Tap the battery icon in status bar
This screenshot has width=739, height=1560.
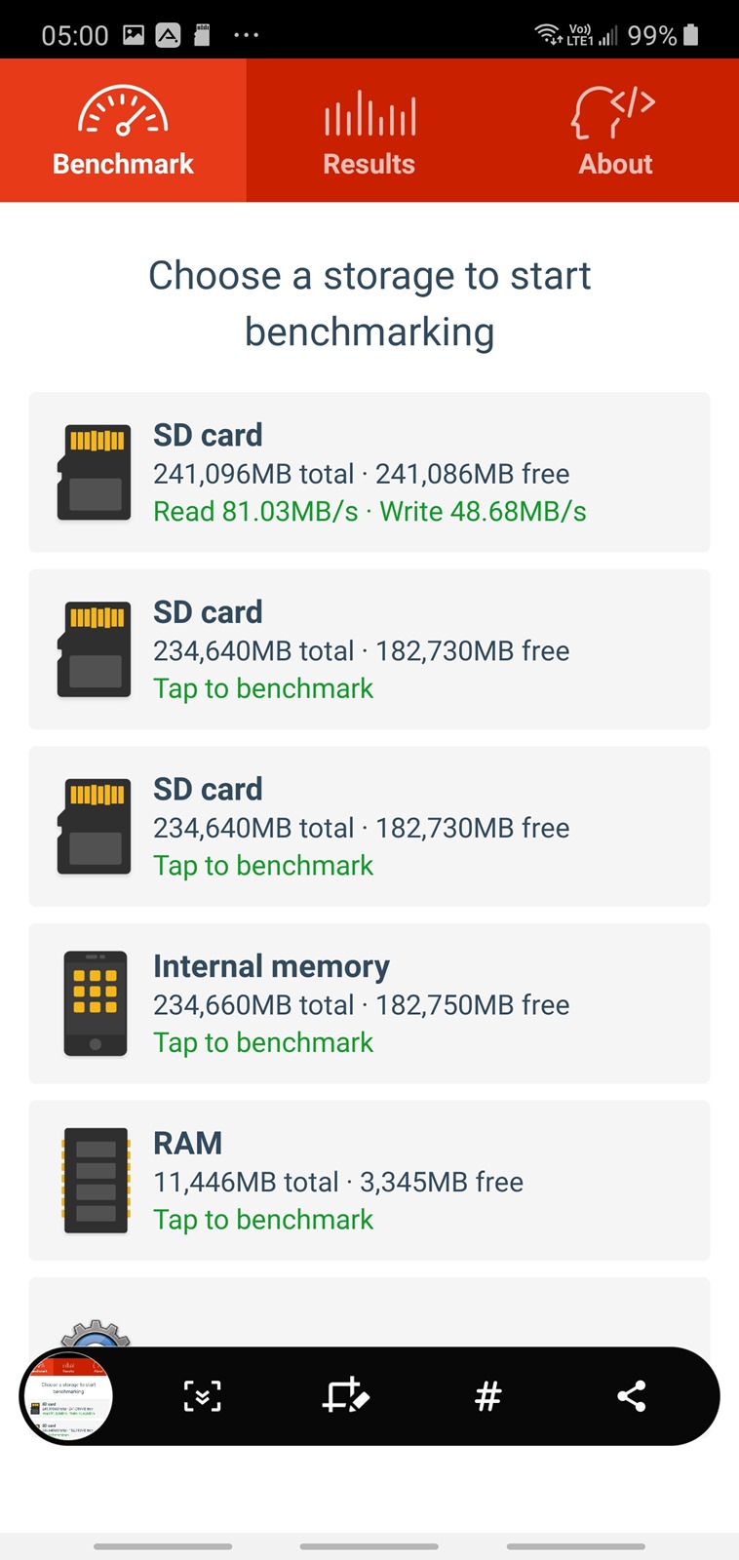[x=691, y=35]
